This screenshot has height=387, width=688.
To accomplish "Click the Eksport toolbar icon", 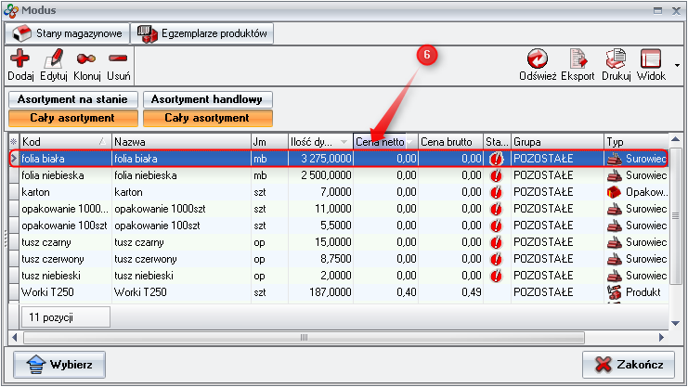I will pyautogui.click(x=579, y=59).
